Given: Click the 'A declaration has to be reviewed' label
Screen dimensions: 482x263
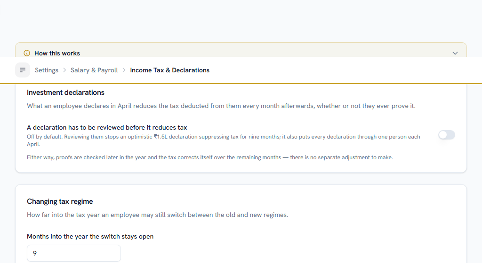Looking at the screenshot, I should (107, 127).
